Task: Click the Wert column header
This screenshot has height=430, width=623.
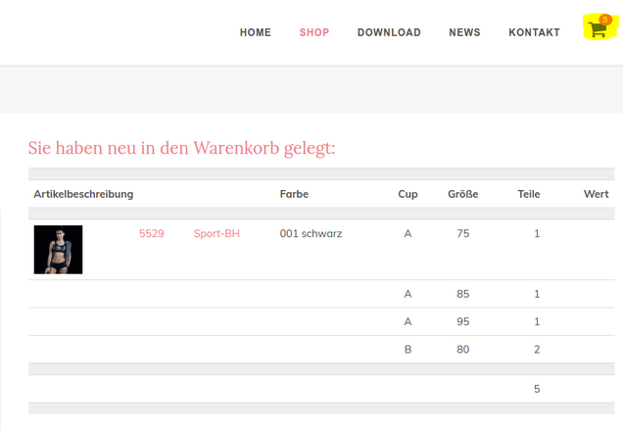Action: click(596, 194)
